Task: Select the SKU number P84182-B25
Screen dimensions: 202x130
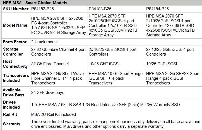Action: pos(43,9)
